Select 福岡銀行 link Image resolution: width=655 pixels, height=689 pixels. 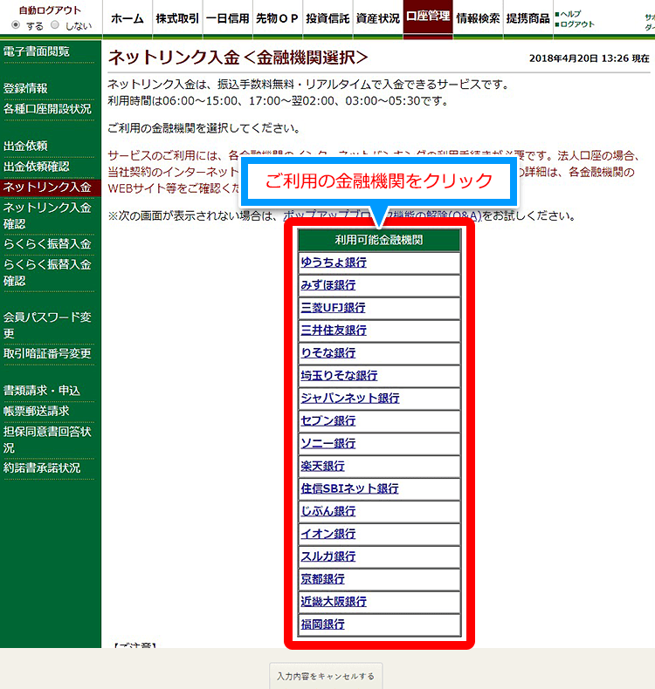(x=322, y=624)
